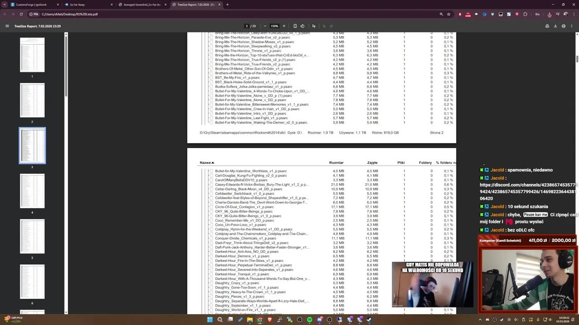
Task: Select page 4 thumbnail
Action: coord(32,191)
